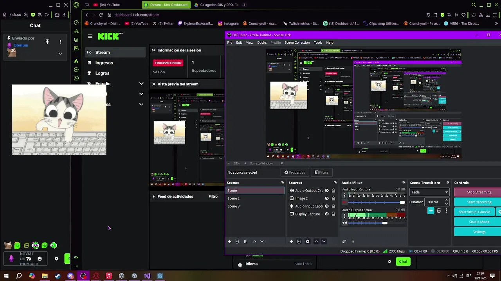Pop out the Sources dock
Viewport: 501px width, 281px height.
click(335, 183)
